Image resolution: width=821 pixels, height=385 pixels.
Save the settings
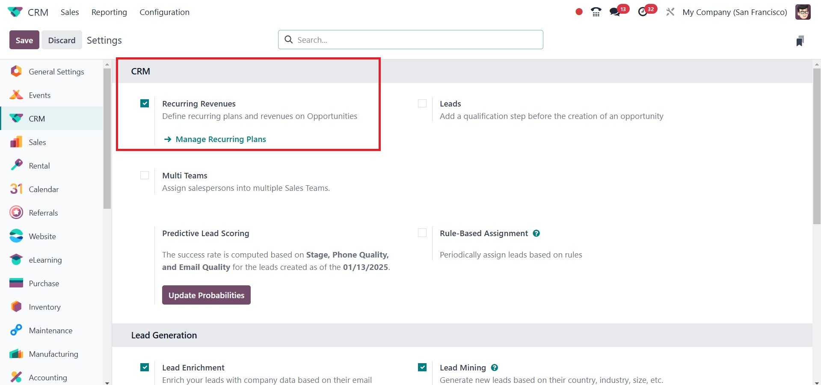point(24,40)
